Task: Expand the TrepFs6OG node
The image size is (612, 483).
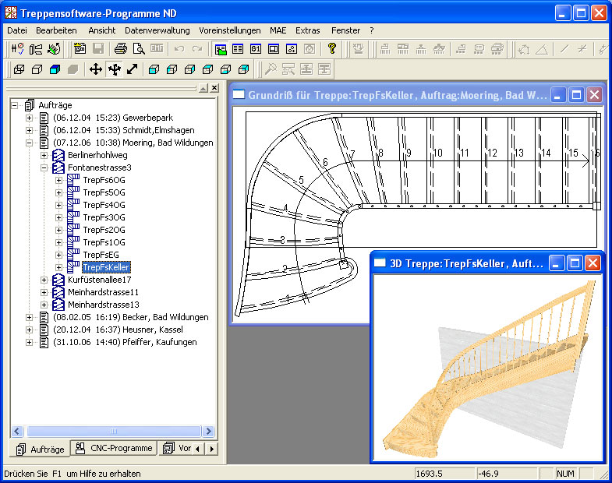Action: pos(59,180)
